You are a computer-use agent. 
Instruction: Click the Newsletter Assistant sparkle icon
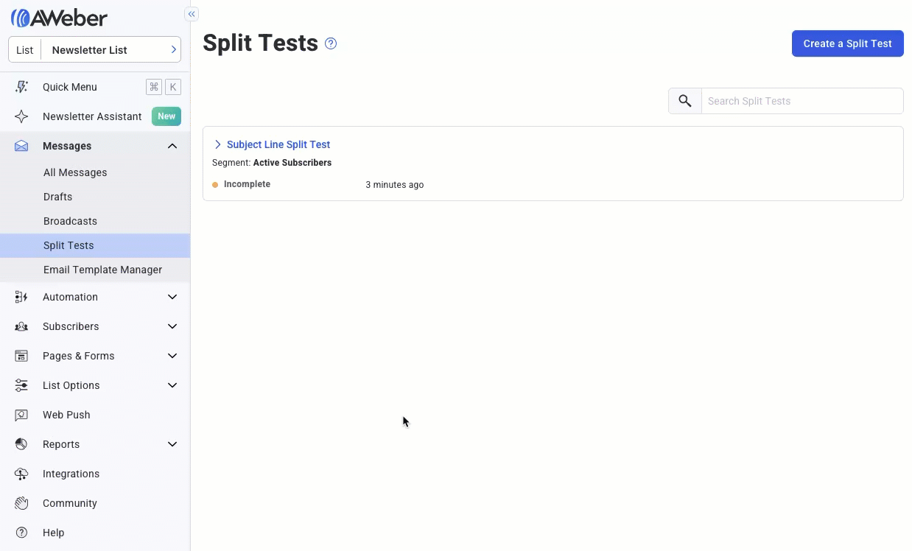(21, 116)
